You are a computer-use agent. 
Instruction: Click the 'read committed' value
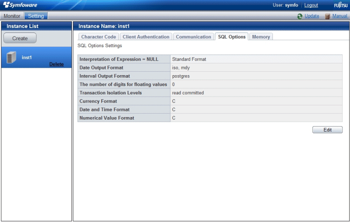pos(188,93)
